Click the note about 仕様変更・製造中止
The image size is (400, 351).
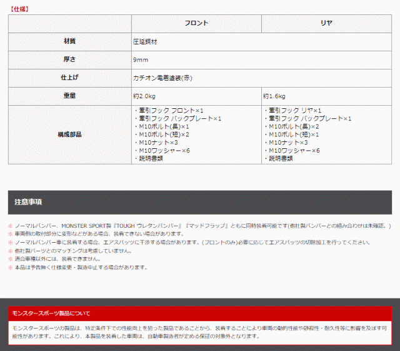[x=81, y=267]
